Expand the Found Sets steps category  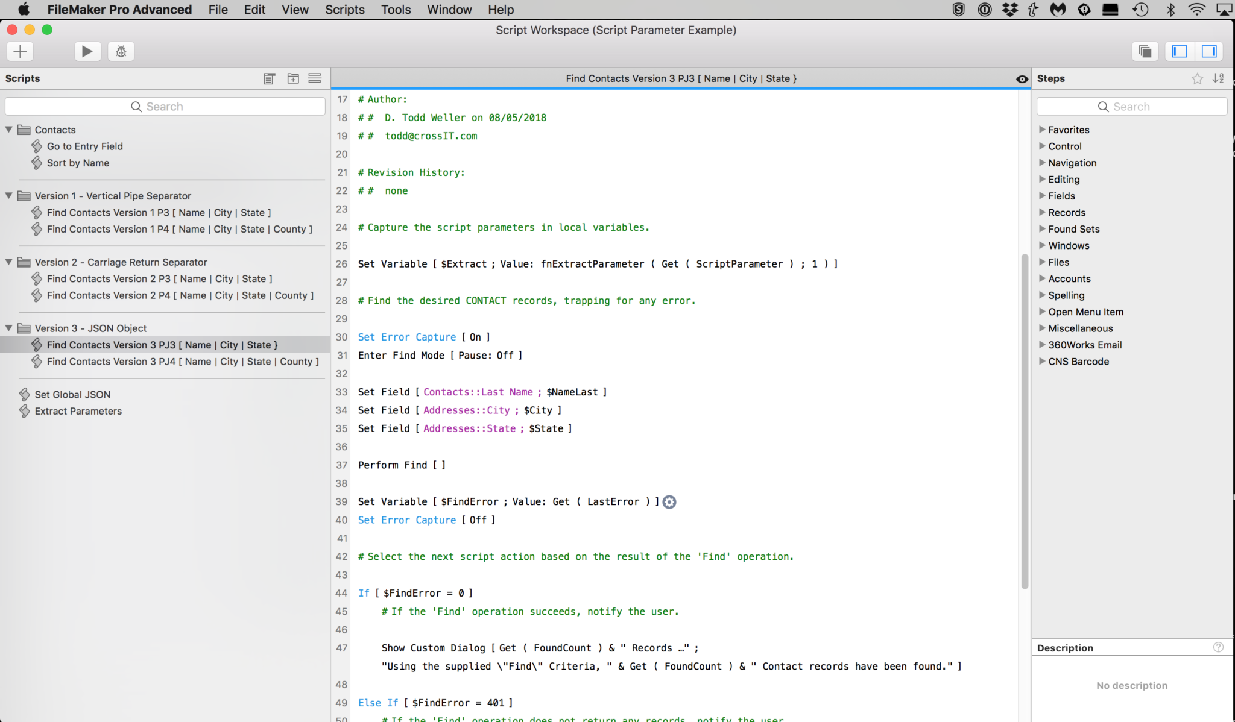[1042, 228]
